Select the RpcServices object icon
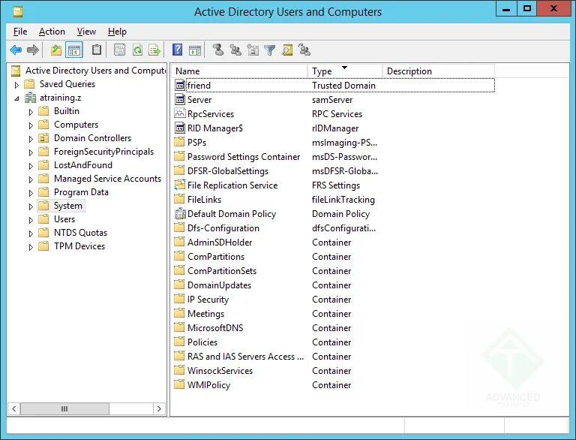The image size is (576, 440). coord(180,113)
